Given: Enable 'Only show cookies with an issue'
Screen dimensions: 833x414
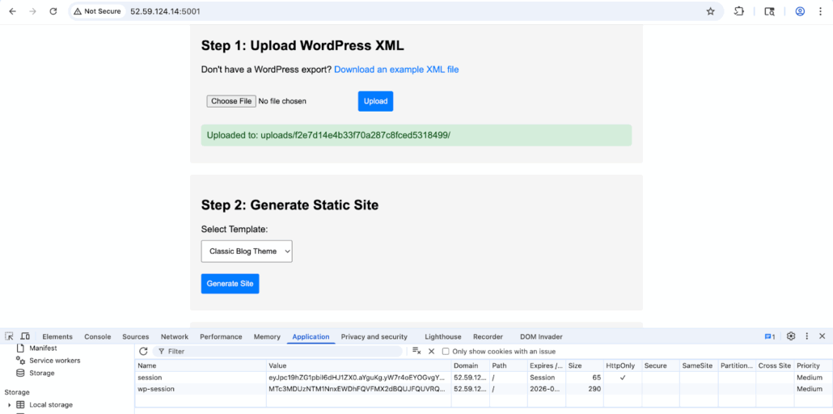Looking at the screenshot, I should [x=446, y=352].
